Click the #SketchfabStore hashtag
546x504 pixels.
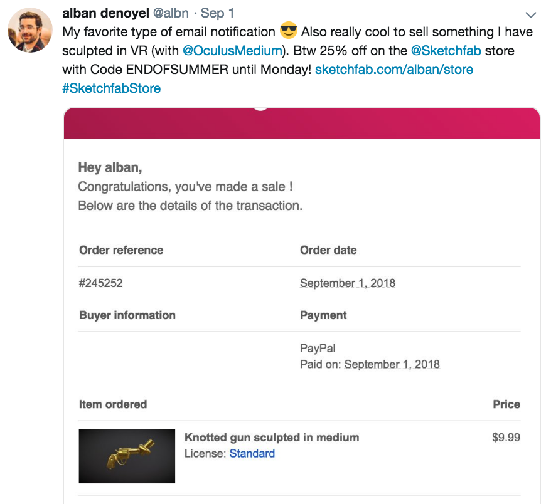pos(111,88)
